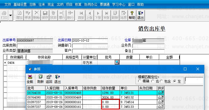The height and width of the screenshot is (110, 209).
Task: Click the batch number lookup magnifier icon
Action: pyautogui.click(x=117, y=62)
